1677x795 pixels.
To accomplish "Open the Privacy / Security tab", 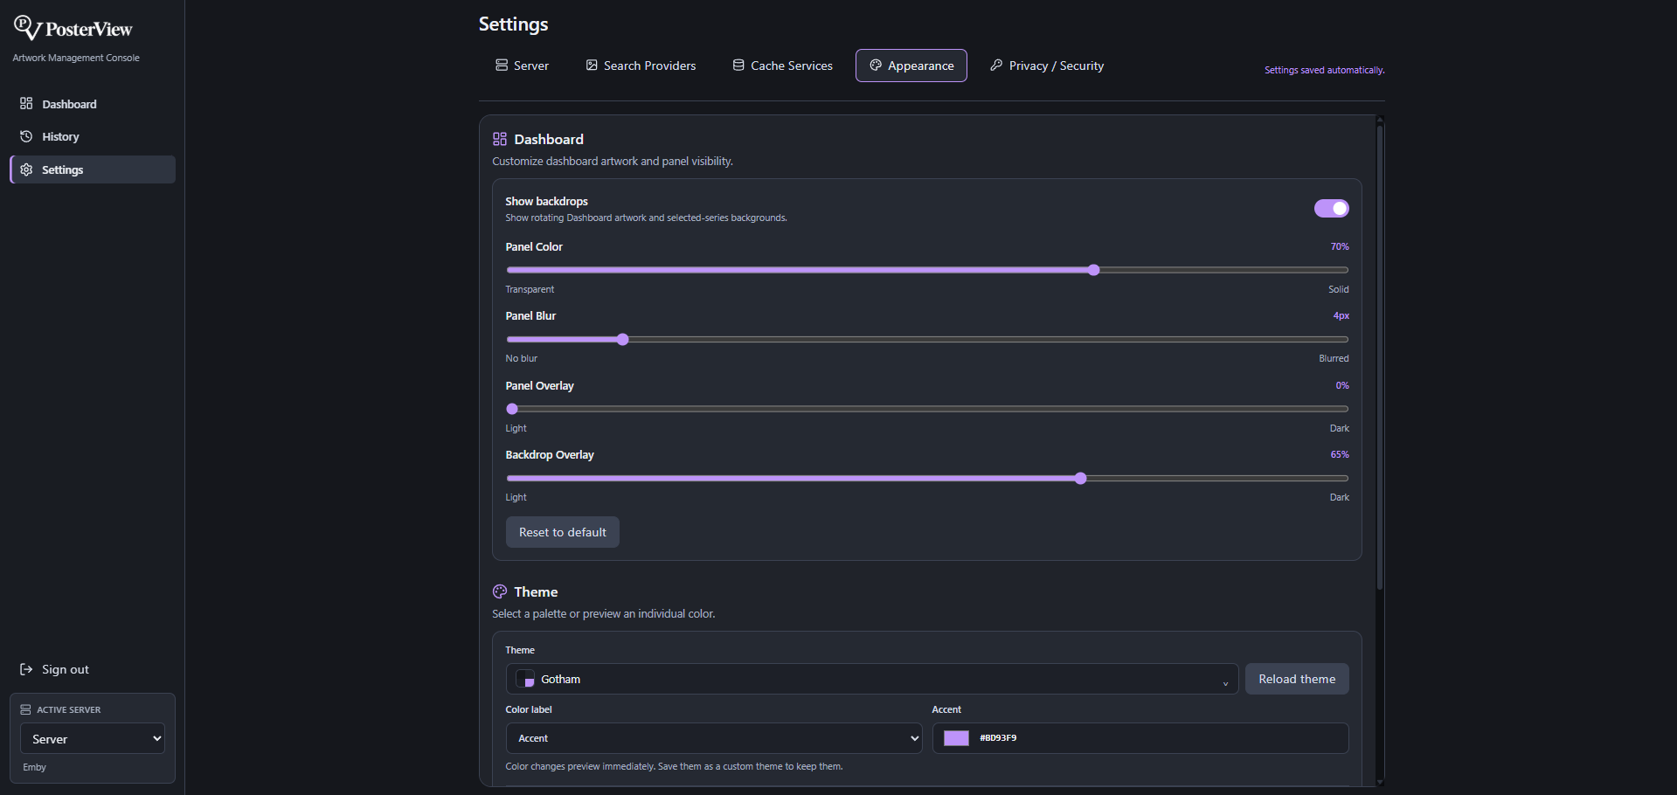I will pos(1047,66).
